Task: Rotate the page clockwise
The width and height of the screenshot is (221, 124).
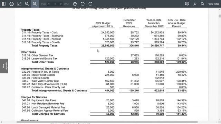Action: click(90, 4)
